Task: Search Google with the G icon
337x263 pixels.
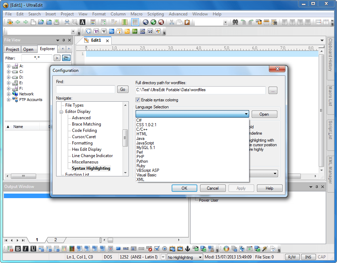Action: pos(88,31)
